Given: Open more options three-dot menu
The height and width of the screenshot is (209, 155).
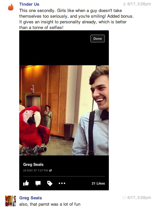Looking at the screenshot, I should click(x=62, y=183).
